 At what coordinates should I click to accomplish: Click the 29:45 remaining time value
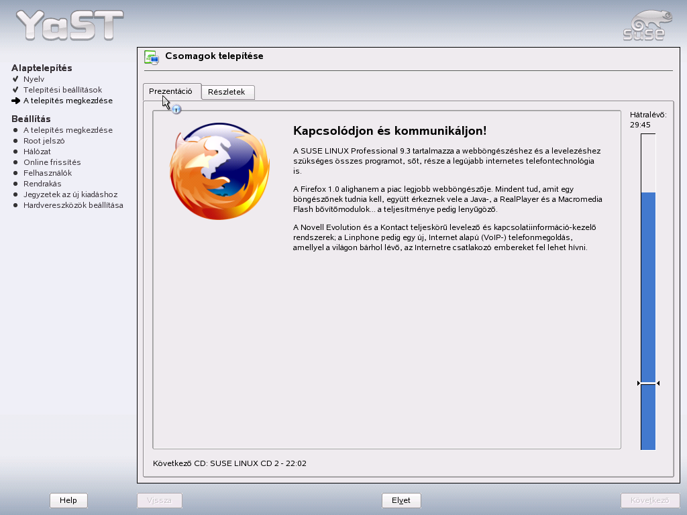(640, 125)
